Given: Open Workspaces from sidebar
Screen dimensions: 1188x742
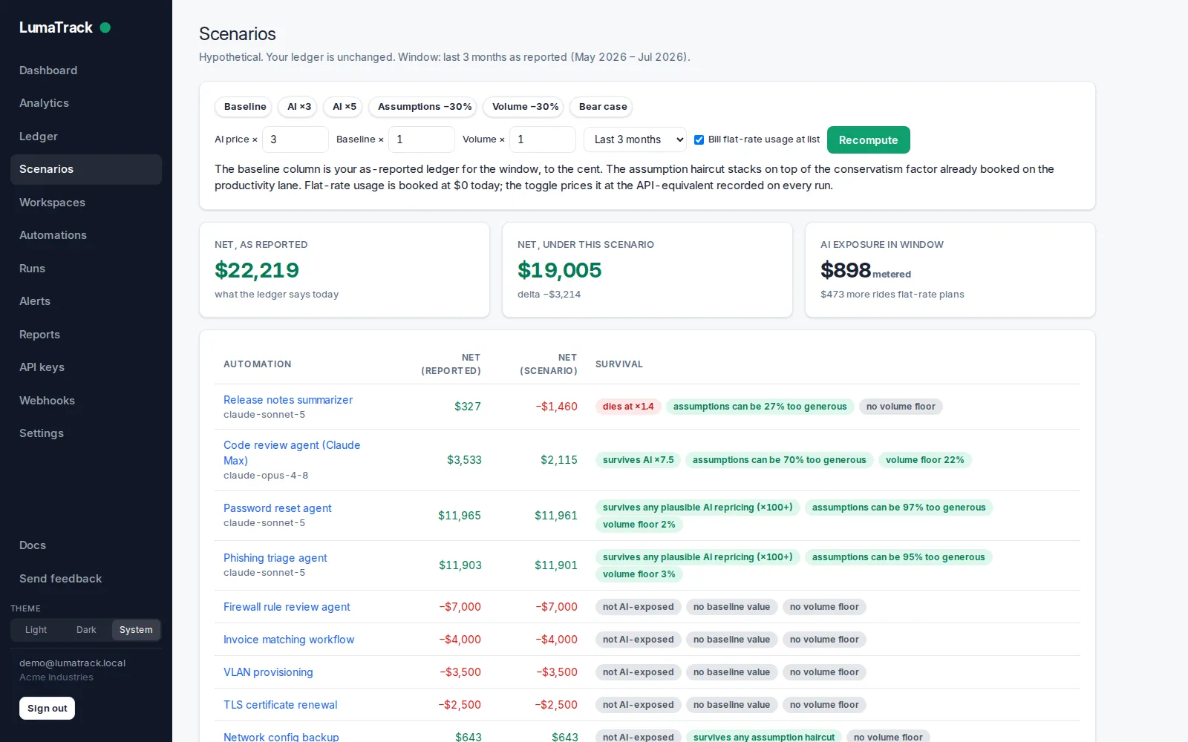Looking at the screenshot, I should coord(86,203).
